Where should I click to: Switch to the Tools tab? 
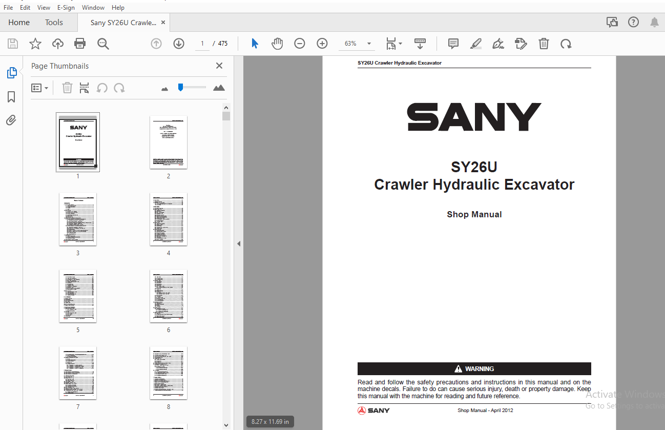coord(54,23)
